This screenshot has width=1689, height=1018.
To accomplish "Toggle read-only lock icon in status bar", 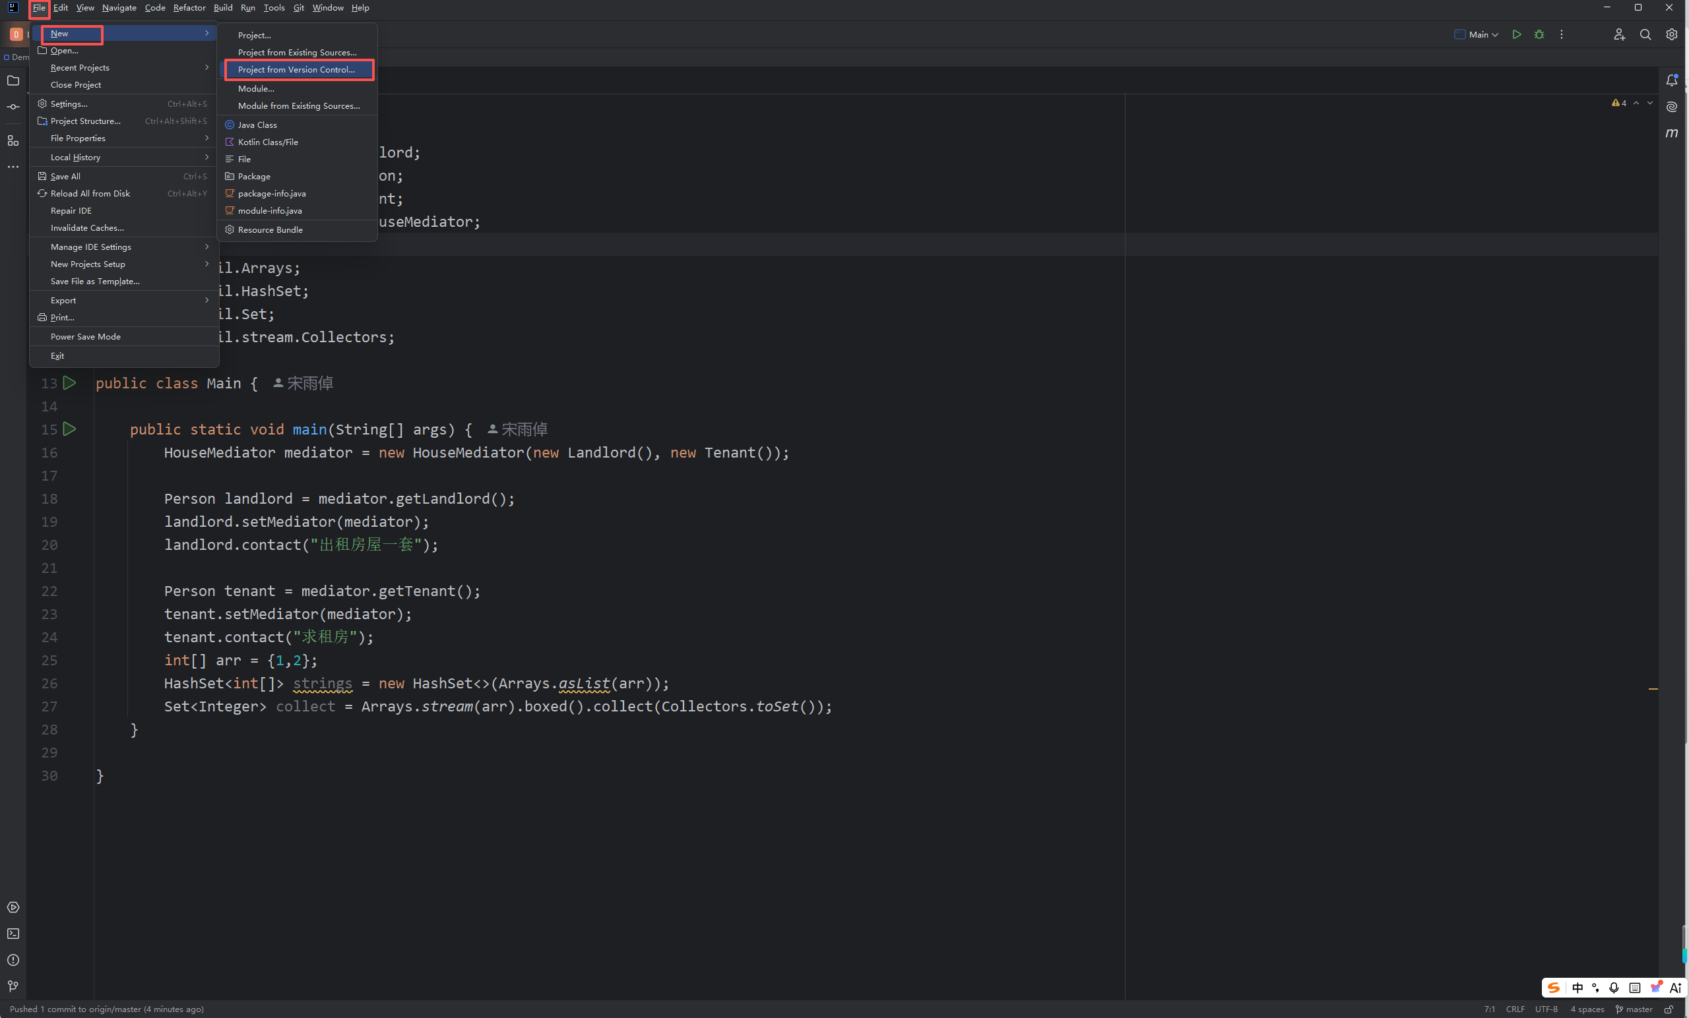I will point(1669,1009).
